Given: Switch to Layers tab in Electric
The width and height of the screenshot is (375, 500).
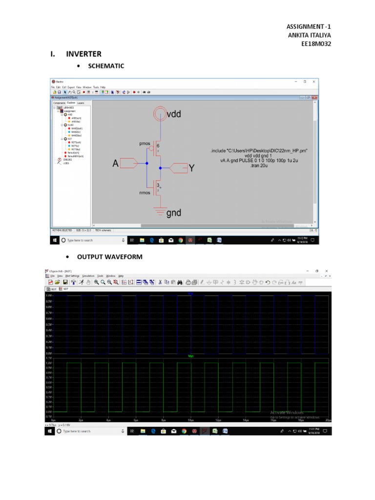Looking at the screenshot, I should [81, 103].
